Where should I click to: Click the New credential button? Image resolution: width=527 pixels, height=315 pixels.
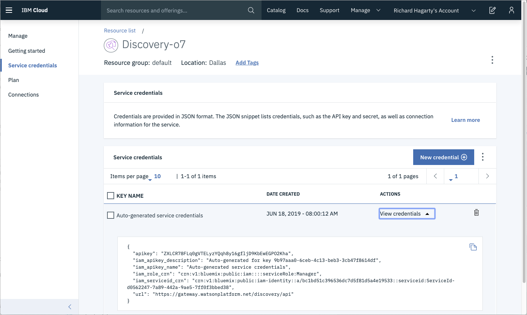tap(444, 157)
